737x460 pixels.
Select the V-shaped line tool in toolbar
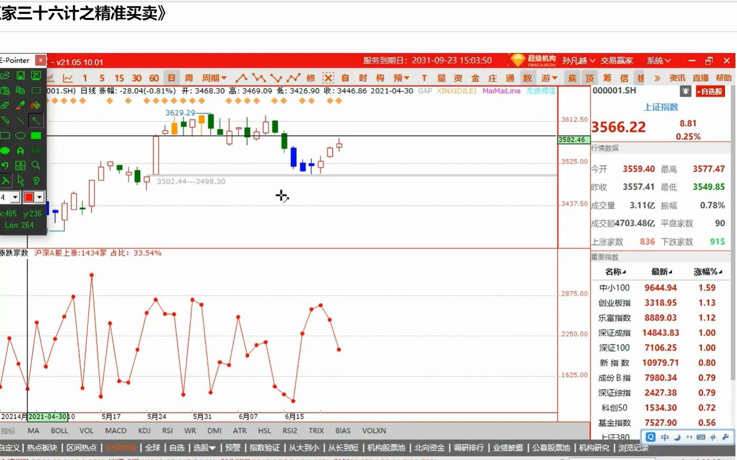(276, 78)
